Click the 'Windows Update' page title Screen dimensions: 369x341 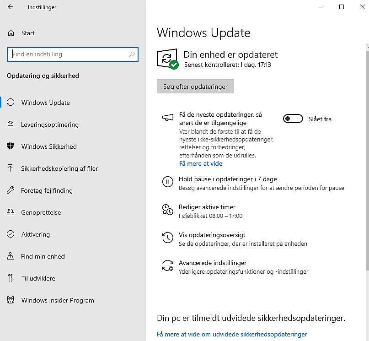[203, 32]
